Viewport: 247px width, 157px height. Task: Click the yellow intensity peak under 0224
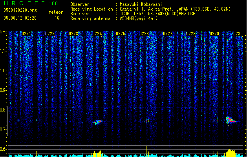(x=98, y=154)
